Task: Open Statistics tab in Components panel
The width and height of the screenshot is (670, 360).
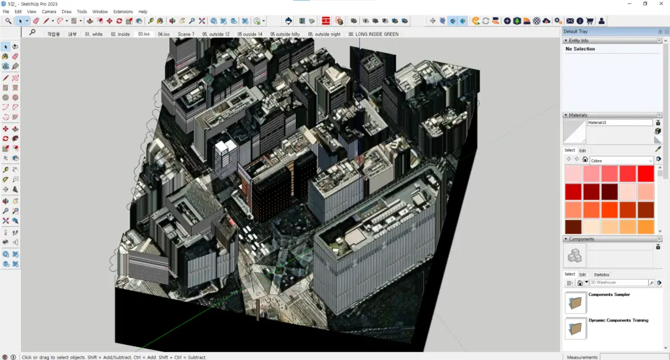Action: click(x=601, y=274)
